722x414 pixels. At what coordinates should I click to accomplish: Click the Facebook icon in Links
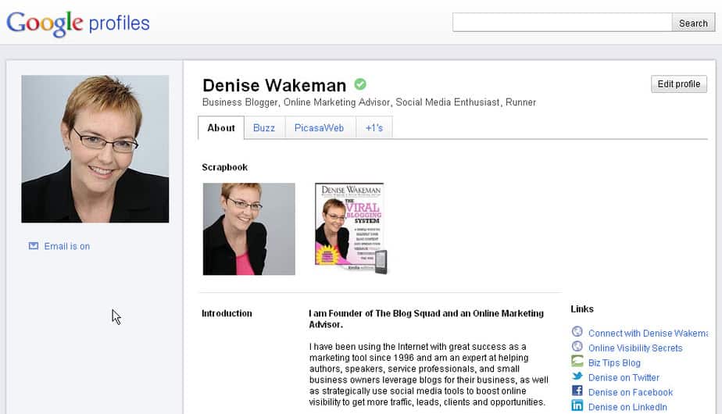[577, 391]
